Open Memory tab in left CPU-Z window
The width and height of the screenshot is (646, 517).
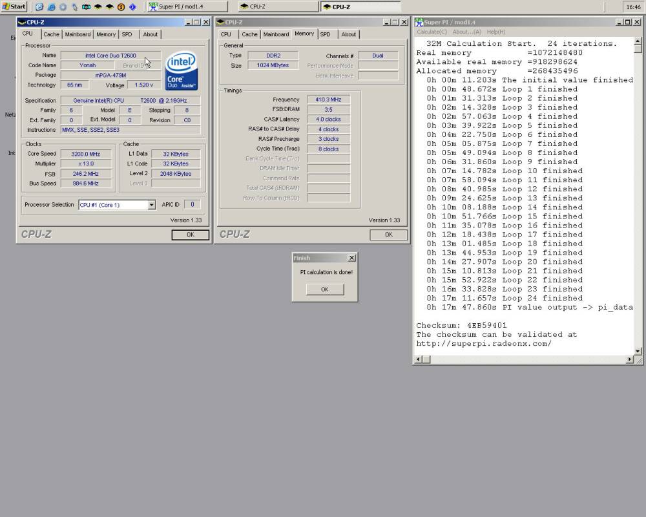[106, 34]
